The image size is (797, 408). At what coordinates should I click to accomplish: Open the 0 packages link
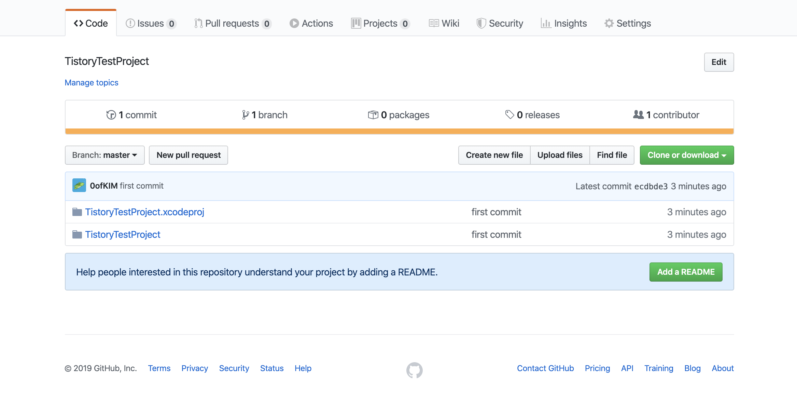click(x=399, y=115)
